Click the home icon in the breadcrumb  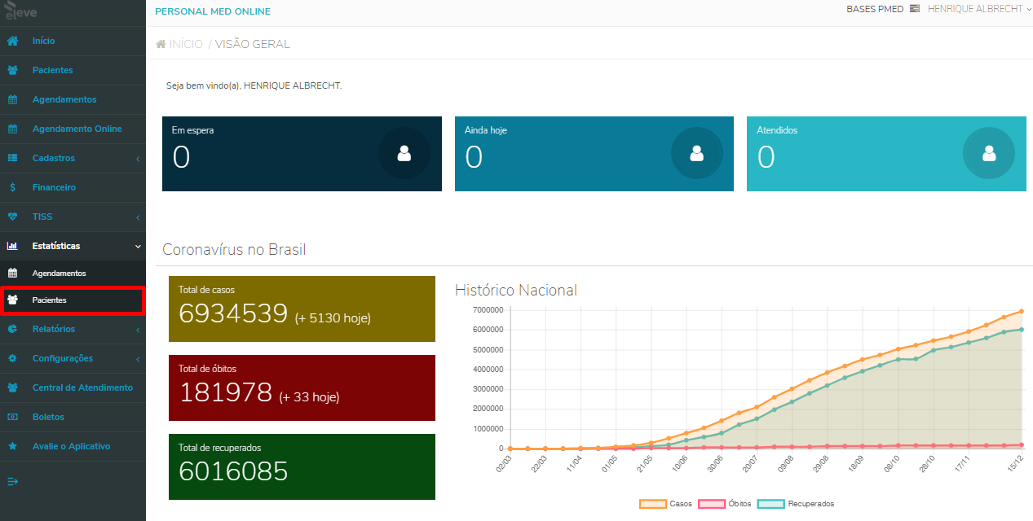point(161,44)
